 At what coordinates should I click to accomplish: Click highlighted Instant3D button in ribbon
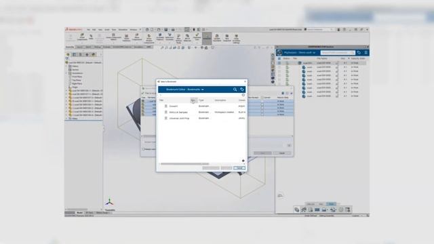click(x=207, y=38)
